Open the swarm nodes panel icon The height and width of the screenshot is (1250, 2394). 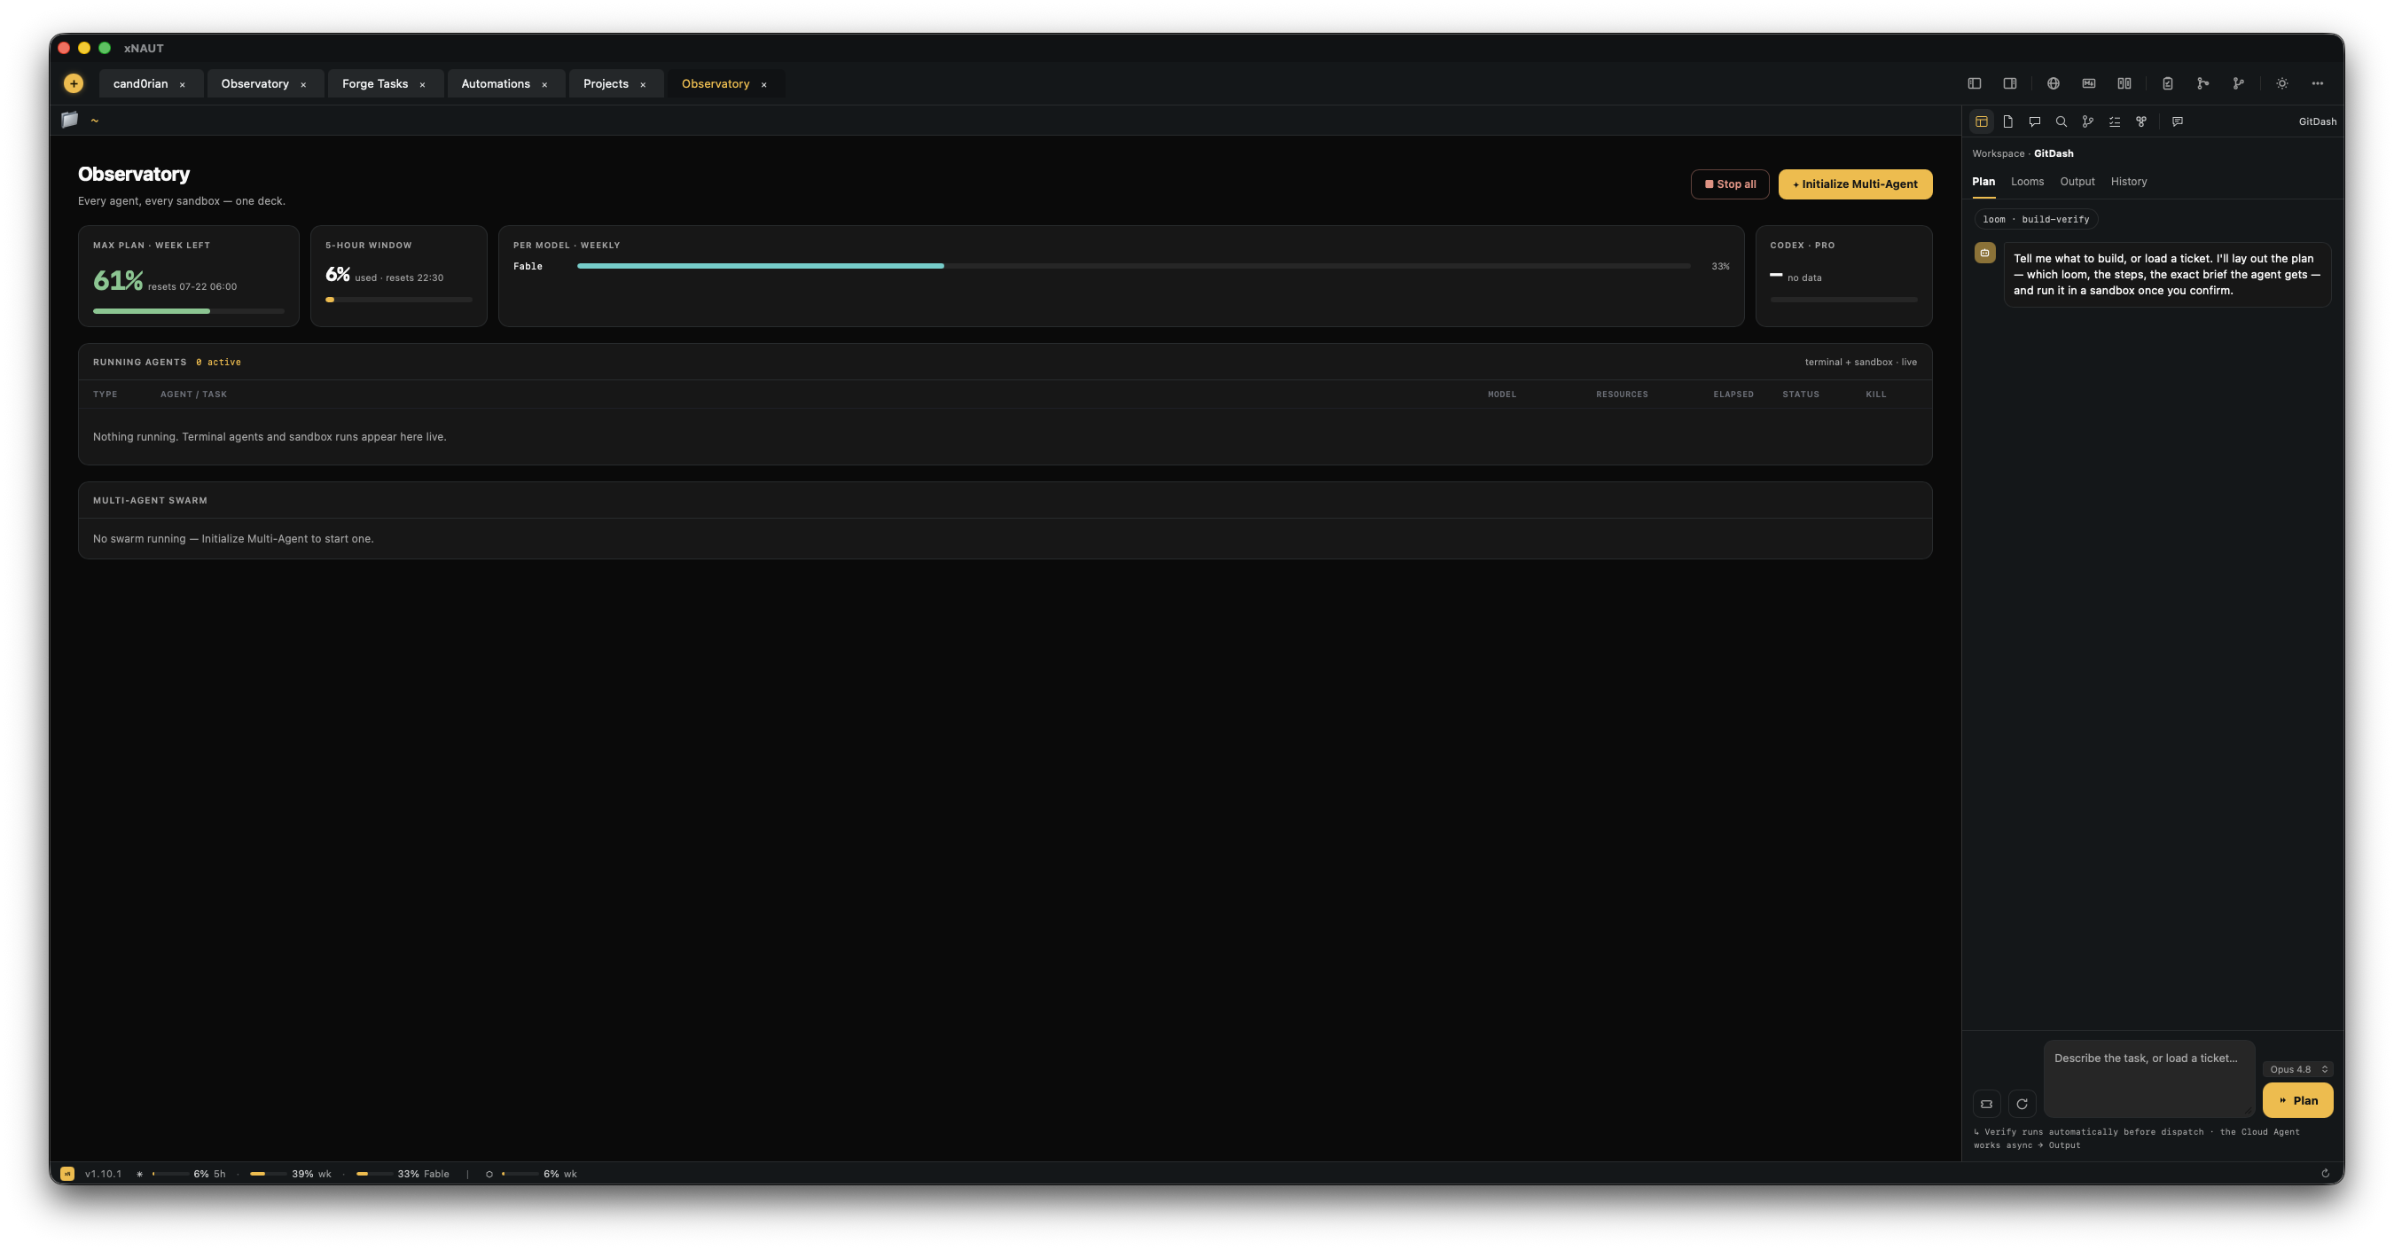coord(2141,121)
